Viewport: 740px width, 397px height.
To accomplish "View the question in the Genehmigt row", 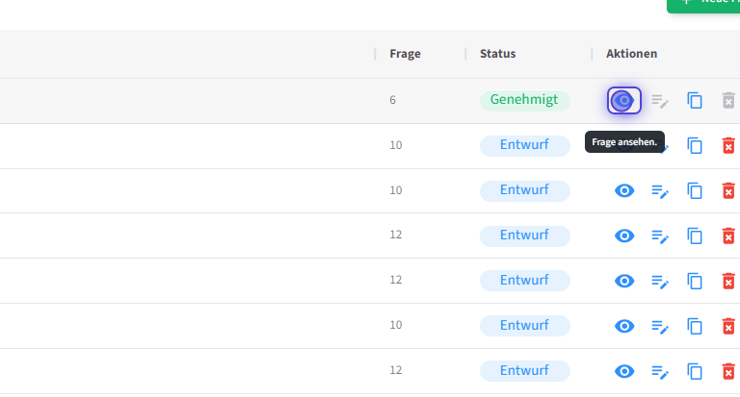I will (x=624, y=100).
